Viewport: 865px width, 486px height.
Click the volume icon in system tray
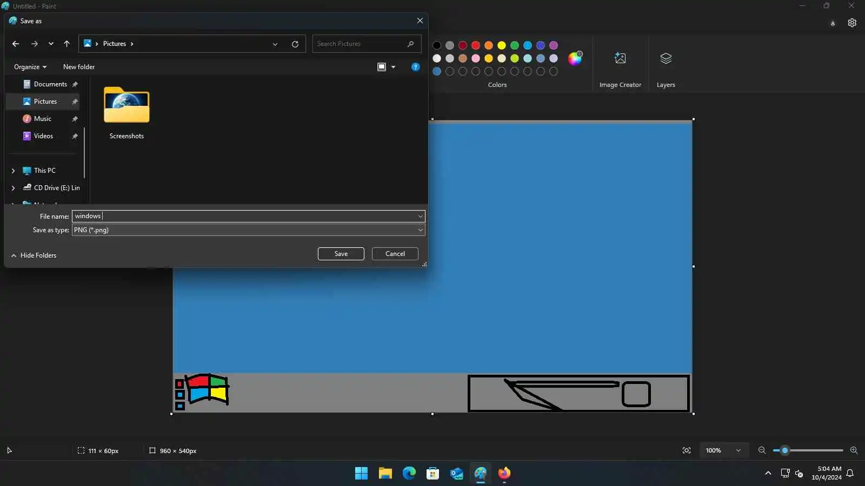[799, 474]
